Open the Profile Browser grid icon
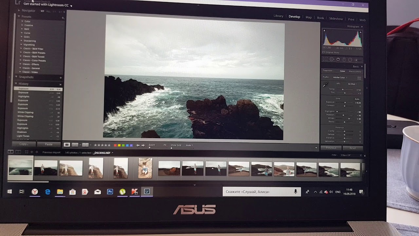 coord(359,78)
